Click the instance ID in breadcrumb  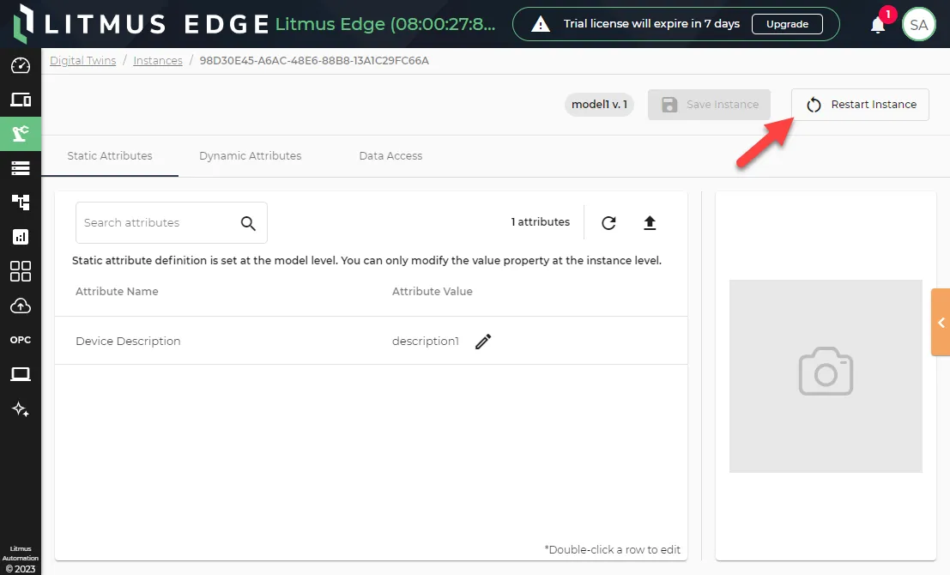pos(314,61)
